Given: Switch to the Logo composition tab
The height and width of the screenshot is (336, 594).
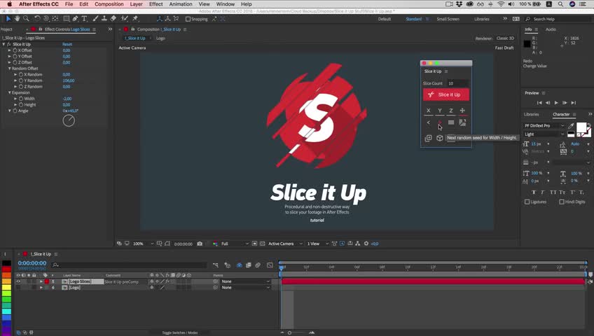Looking at the screenshot, I should [160, 38].
